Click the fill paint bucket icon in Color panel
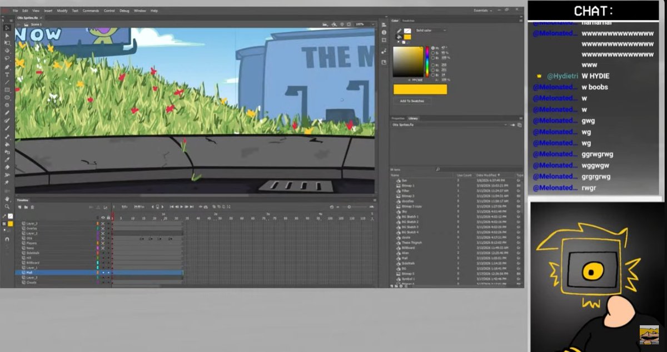Screen dimensions: 667x352 pyautogui.click(x=399, y=37)
